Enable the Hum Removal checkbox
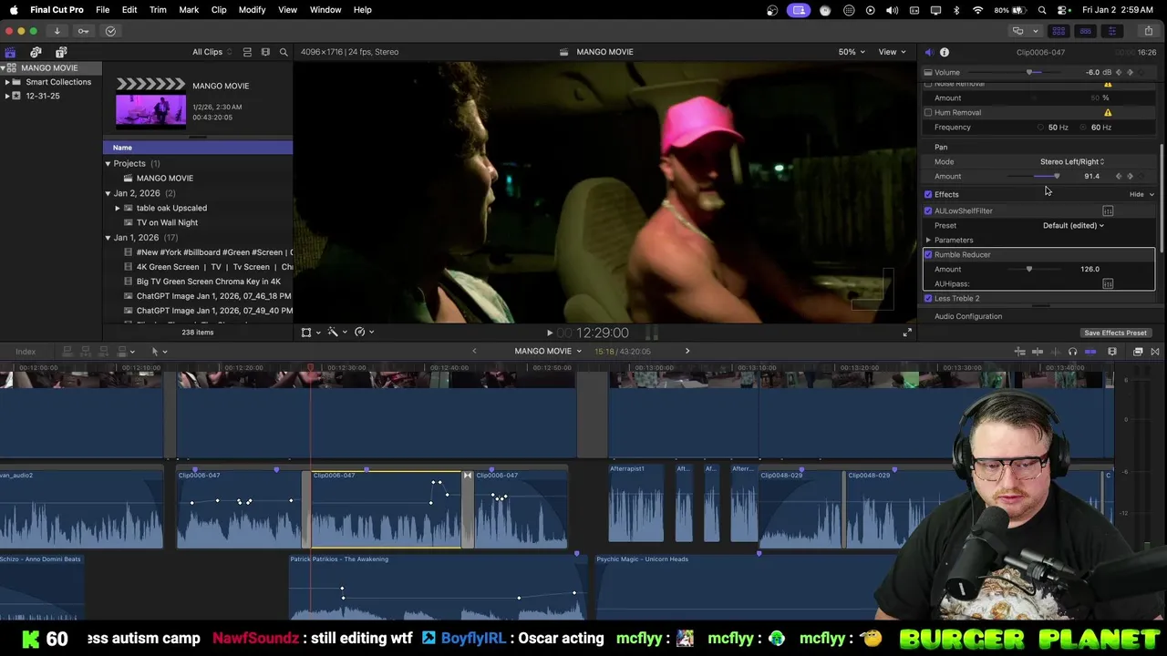1167x656 pixels. [x=928, y=112]
